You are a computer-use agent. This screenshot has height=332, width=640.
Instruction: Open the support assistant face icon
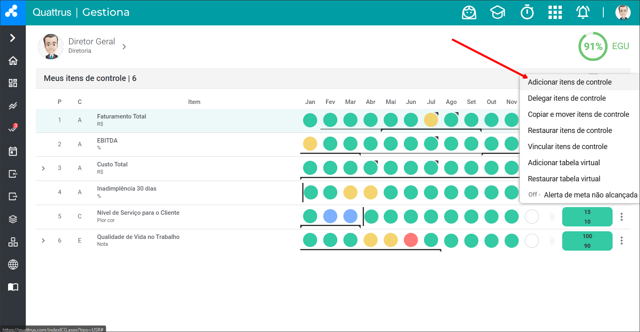point(469,12)
